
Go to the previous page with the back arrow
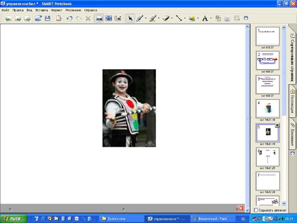(8, 18)
